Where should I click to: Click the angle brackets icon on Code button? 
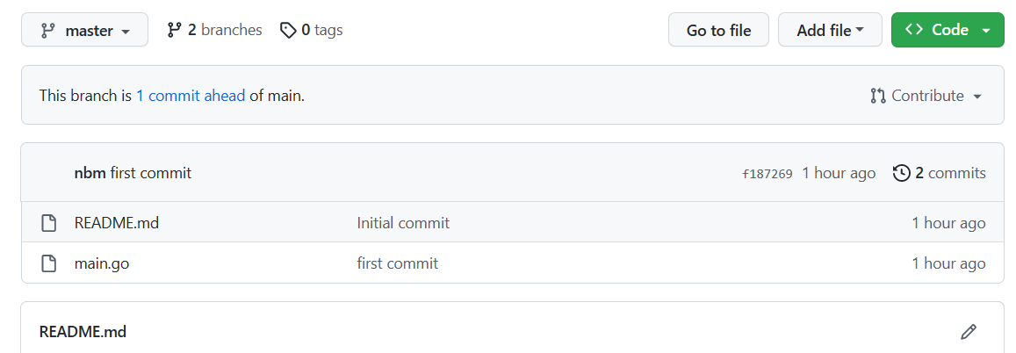[914, 30]
